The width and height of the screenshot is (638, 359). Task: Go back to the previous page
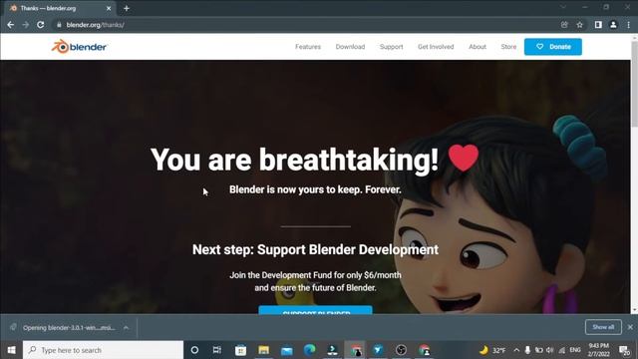(11, 25)
